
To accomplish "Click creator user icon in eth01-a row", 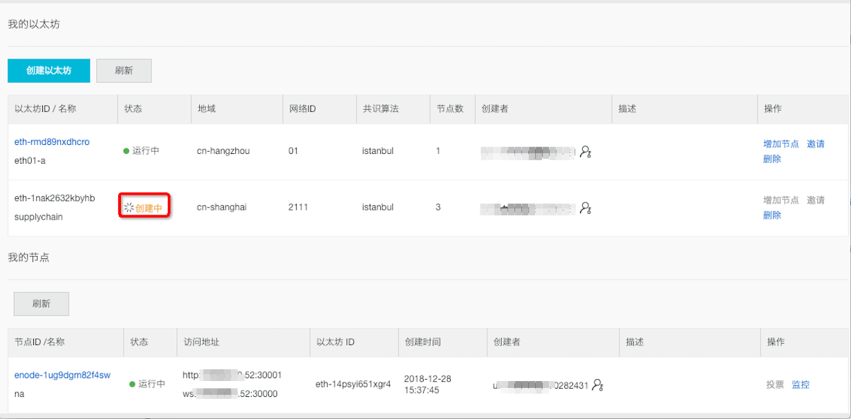I will [586, 151].
